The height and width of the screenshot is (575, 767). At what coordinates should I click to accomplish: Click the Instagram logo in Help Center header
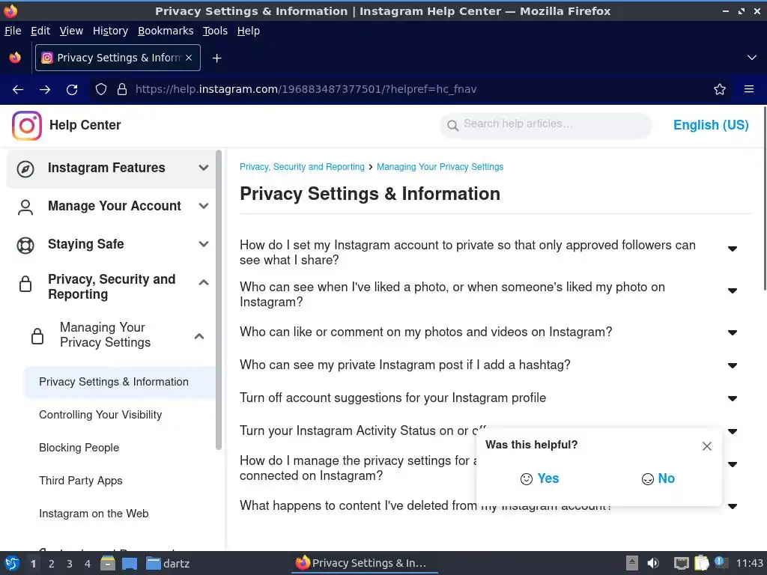(x=27, y=125)
